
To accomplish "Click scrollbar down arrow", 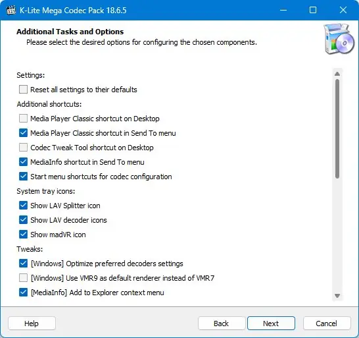I will pyautogui.click(x=337, y=296).
